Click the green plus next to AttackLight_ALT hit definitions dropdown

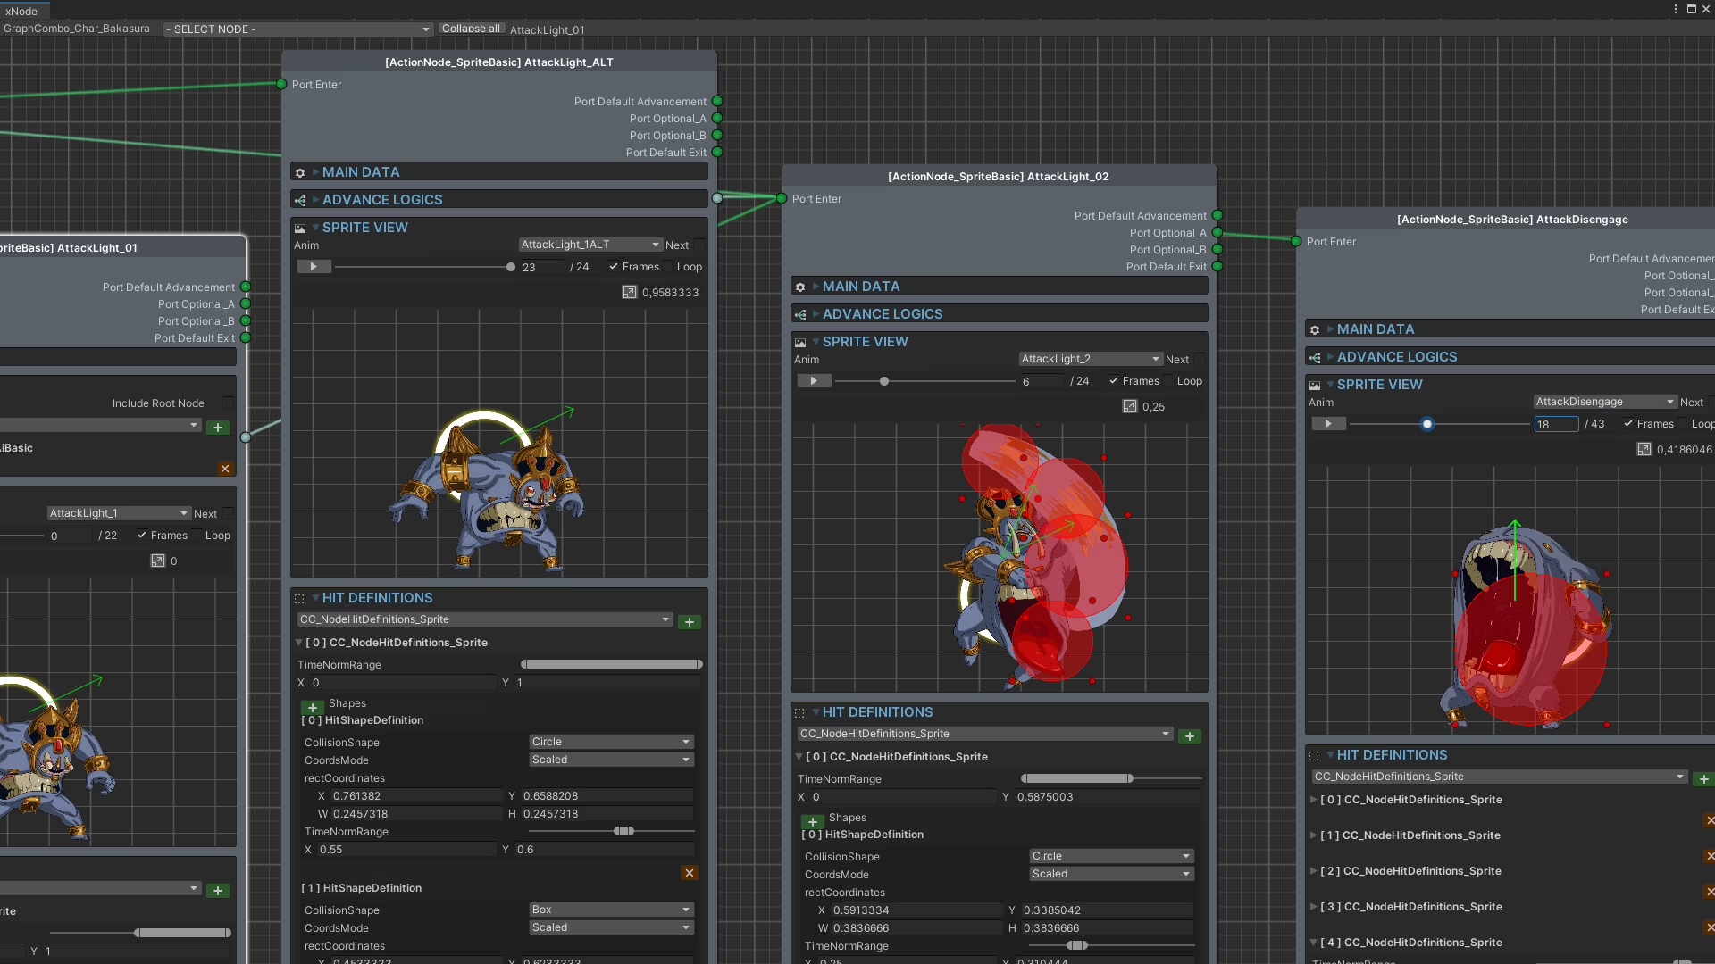point(690,622)
